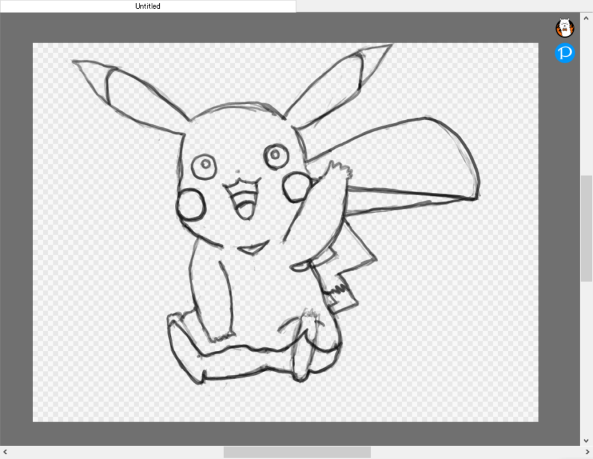
Task: Open the blue pixiv icon
Action: (x=565, y=53)
